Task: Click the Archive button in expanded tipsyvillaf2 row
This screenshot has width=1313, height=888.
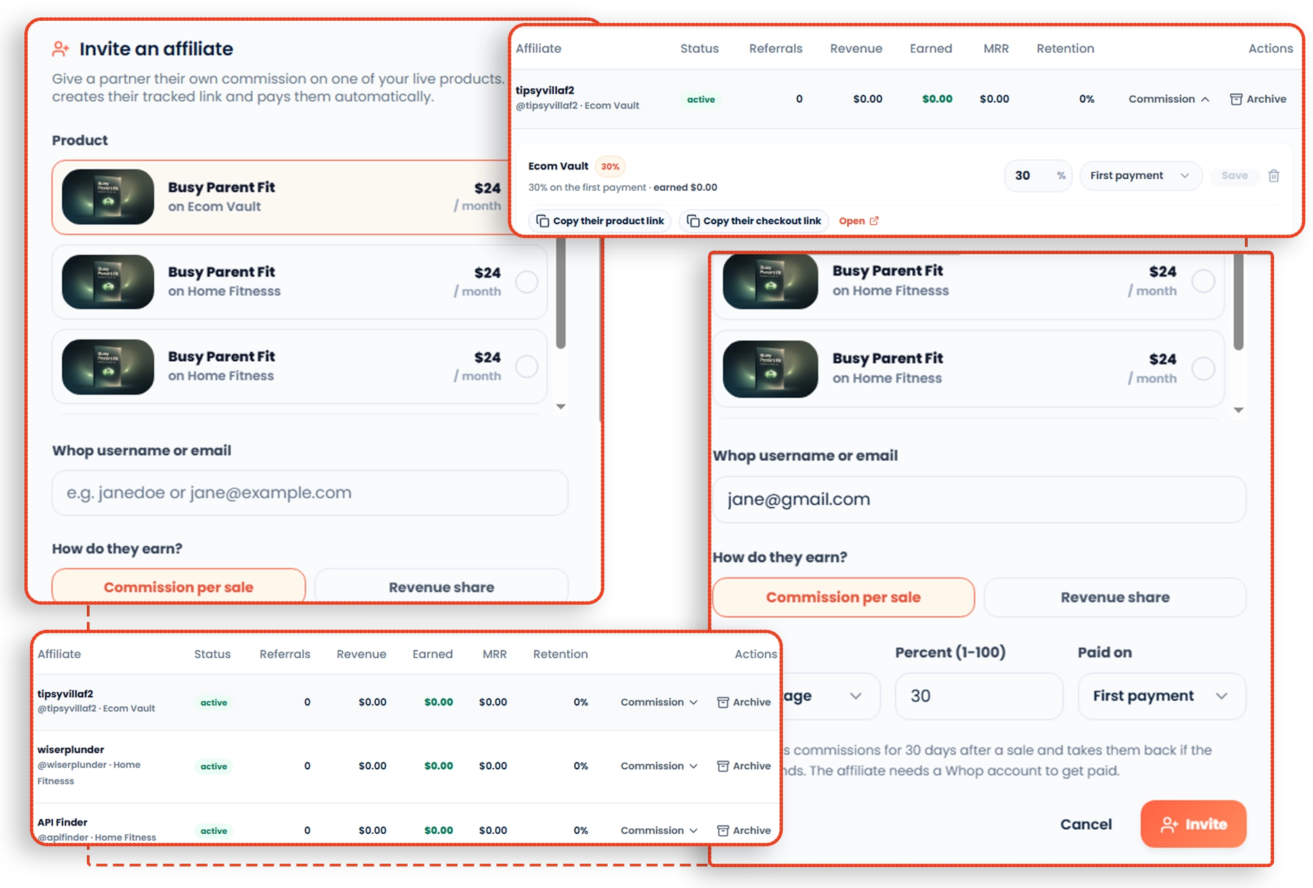Action: coord(1258,99)
